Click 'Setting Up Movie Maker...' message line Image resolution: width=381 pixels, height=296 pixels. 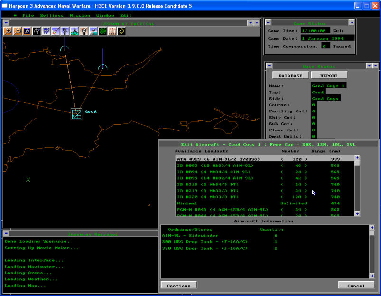[x=41, y=248]
